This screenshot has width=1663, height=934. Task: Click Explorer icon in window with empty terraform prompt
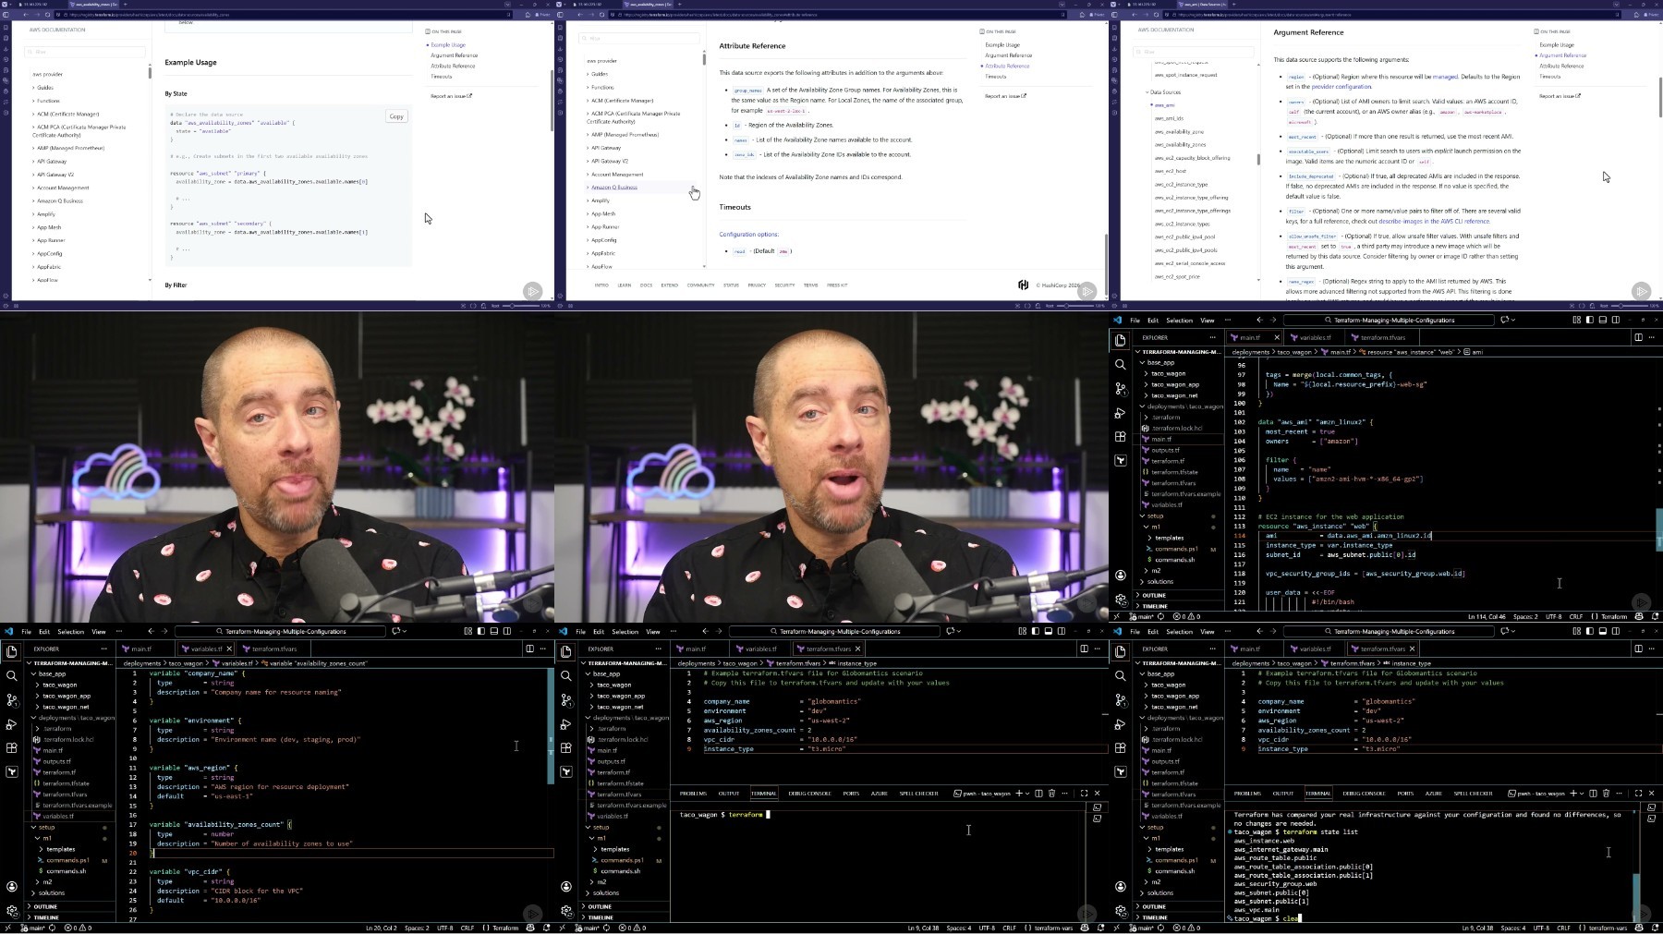click(x=566, y=651)
